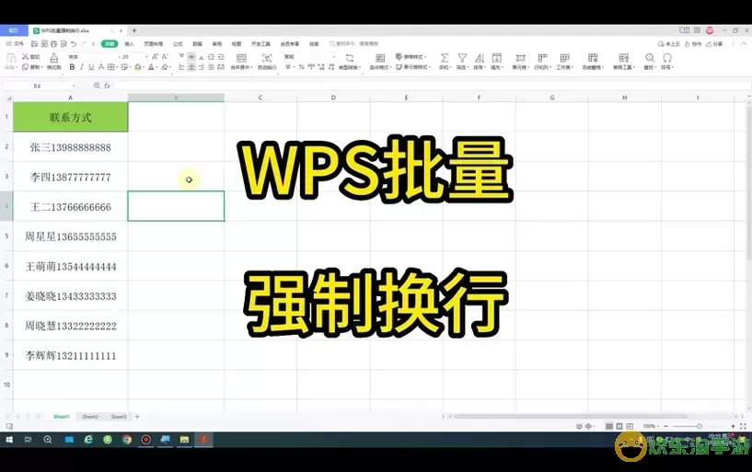Click the freeze panes icon
Image resolution: width=752 pixels, height=472 pixels.
(593, 58)
